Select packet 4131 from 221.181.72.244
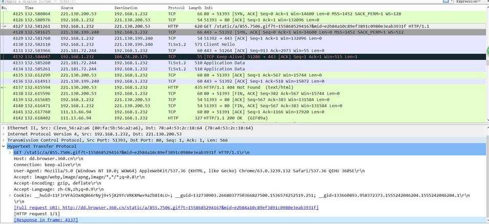Screen dimensions: 489x224 pos(243,51)
